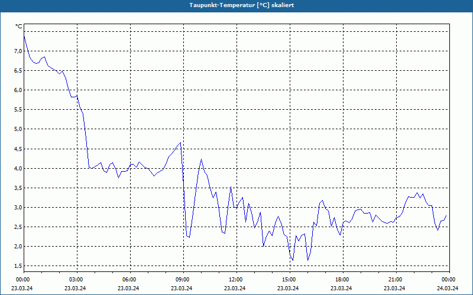Image resolution: width=473 pixels, height=295 pixels.
Task: Click the chart title 'Taupunkt-Temperatur [°C] skaliert'
Action: coord(242,5)
